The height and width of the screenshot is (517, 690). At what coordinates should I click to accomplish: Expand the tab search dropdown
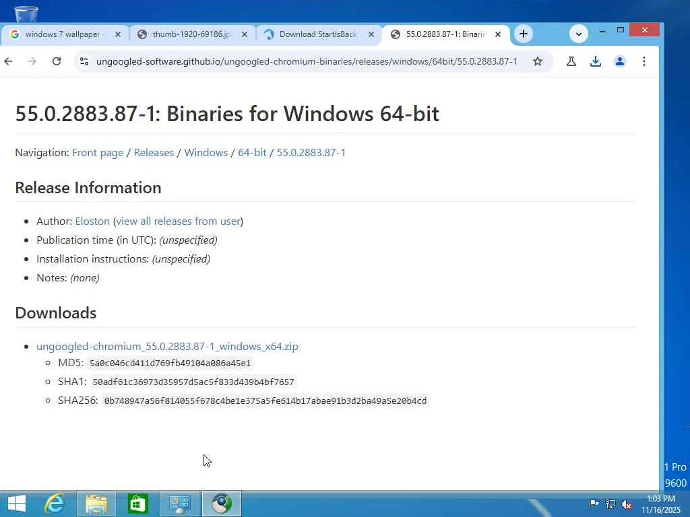[578, 34]
